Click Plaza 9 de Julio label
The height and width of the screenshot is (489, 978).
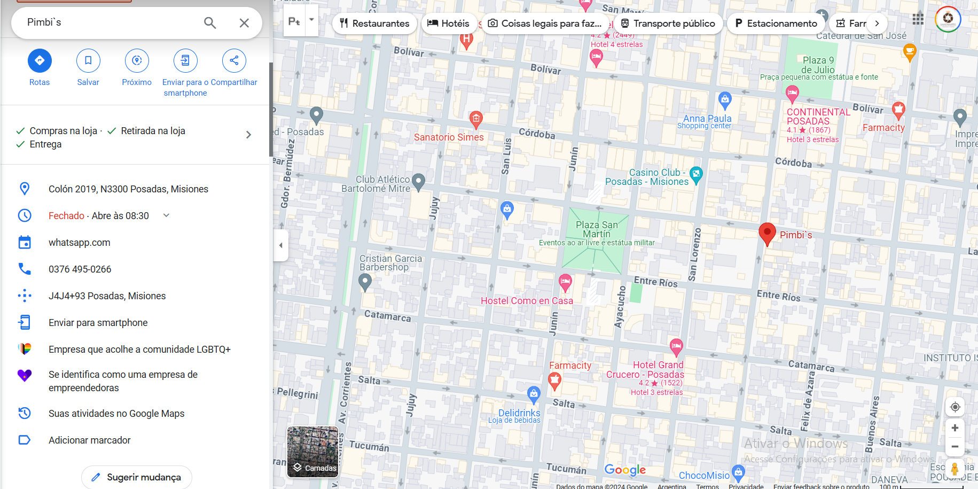[x=818, y=65]
